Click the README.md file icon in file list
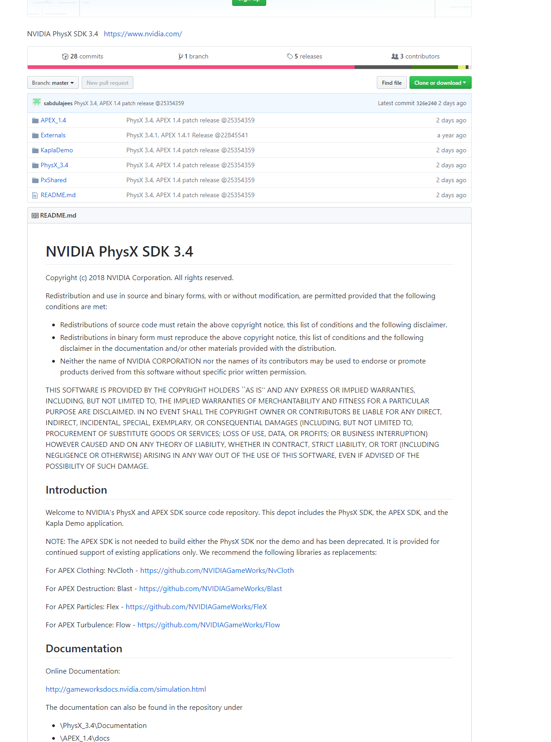This screenshot has width=551, height=742. pyautogui.click(x=35, y=195)
